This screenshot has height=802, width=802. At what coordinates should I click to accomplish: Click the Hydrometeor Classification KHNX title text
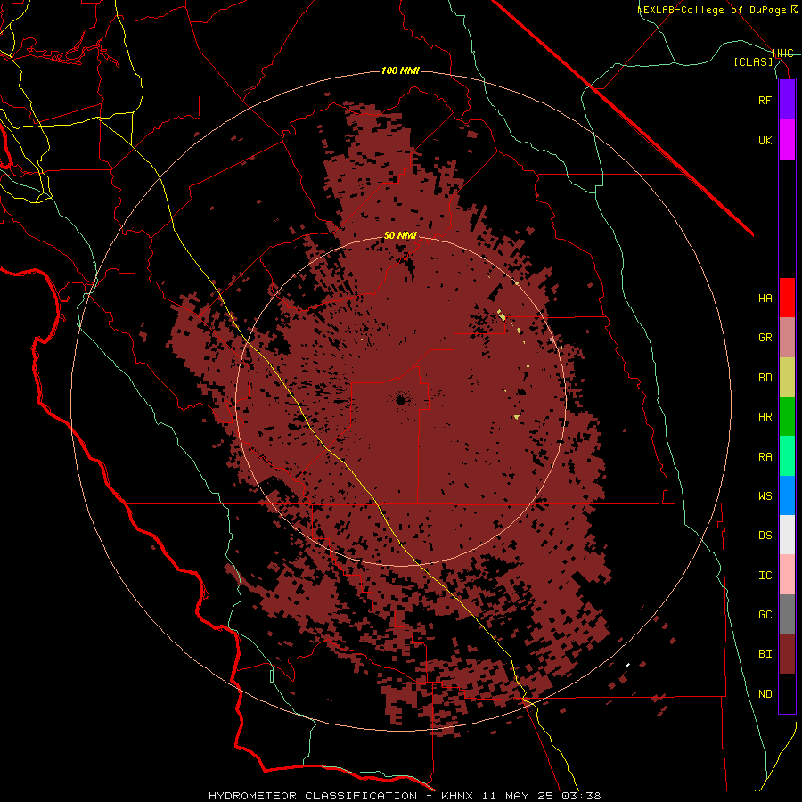pos(404,796)
